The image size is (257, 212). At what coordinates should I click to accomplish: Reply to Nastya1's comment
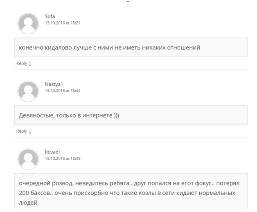click(x=22, y=131)
